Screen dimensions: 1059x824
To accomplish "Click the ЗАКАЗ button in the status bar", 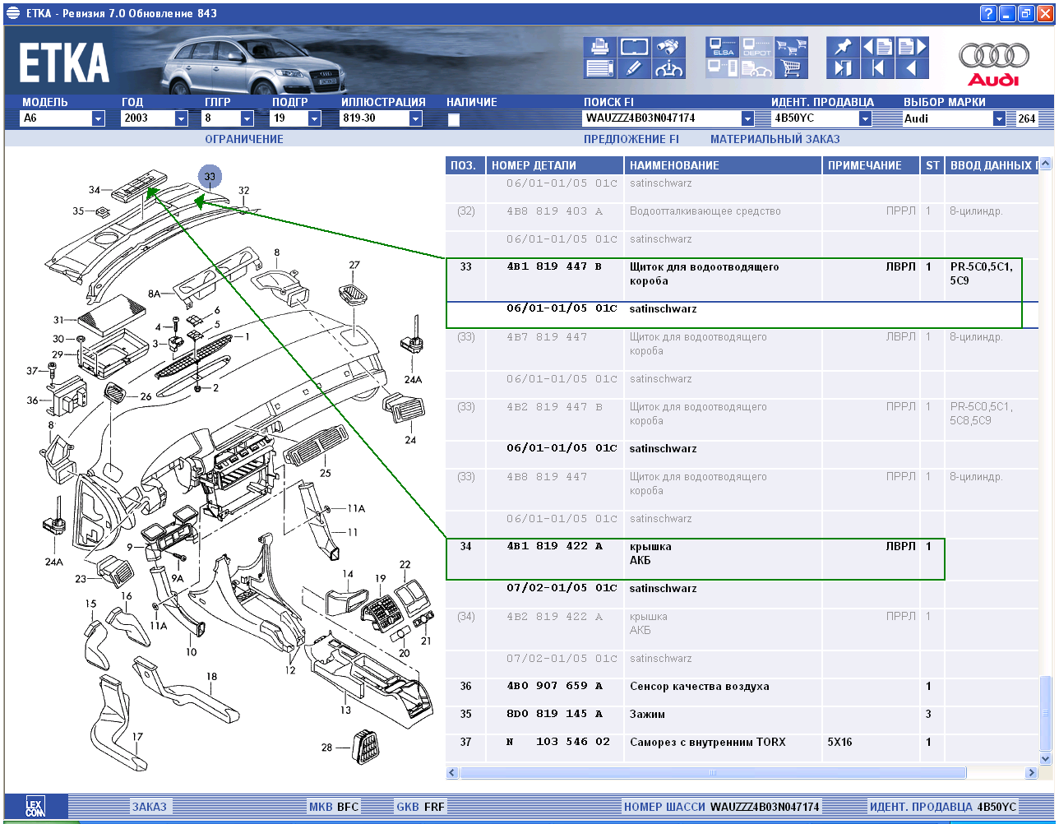I will (149, 807).
